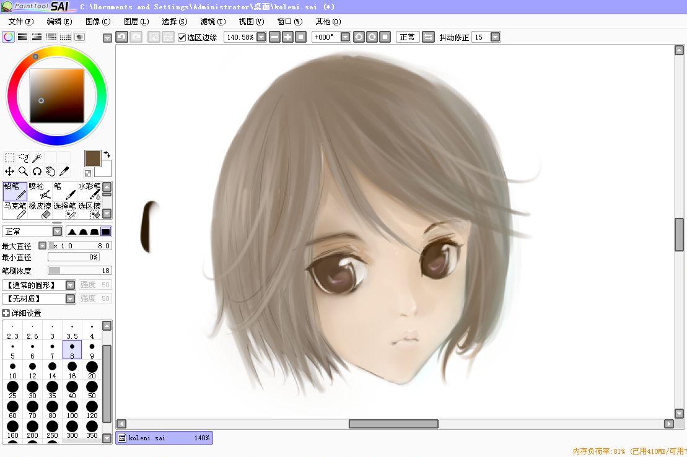Swap foreground and background colors
This screenshot has width=687, height=457.
[x=107, y=154]
